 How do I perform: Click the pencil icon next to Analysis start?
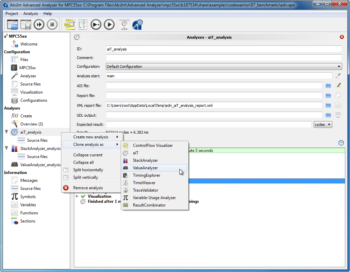(338, 76)
